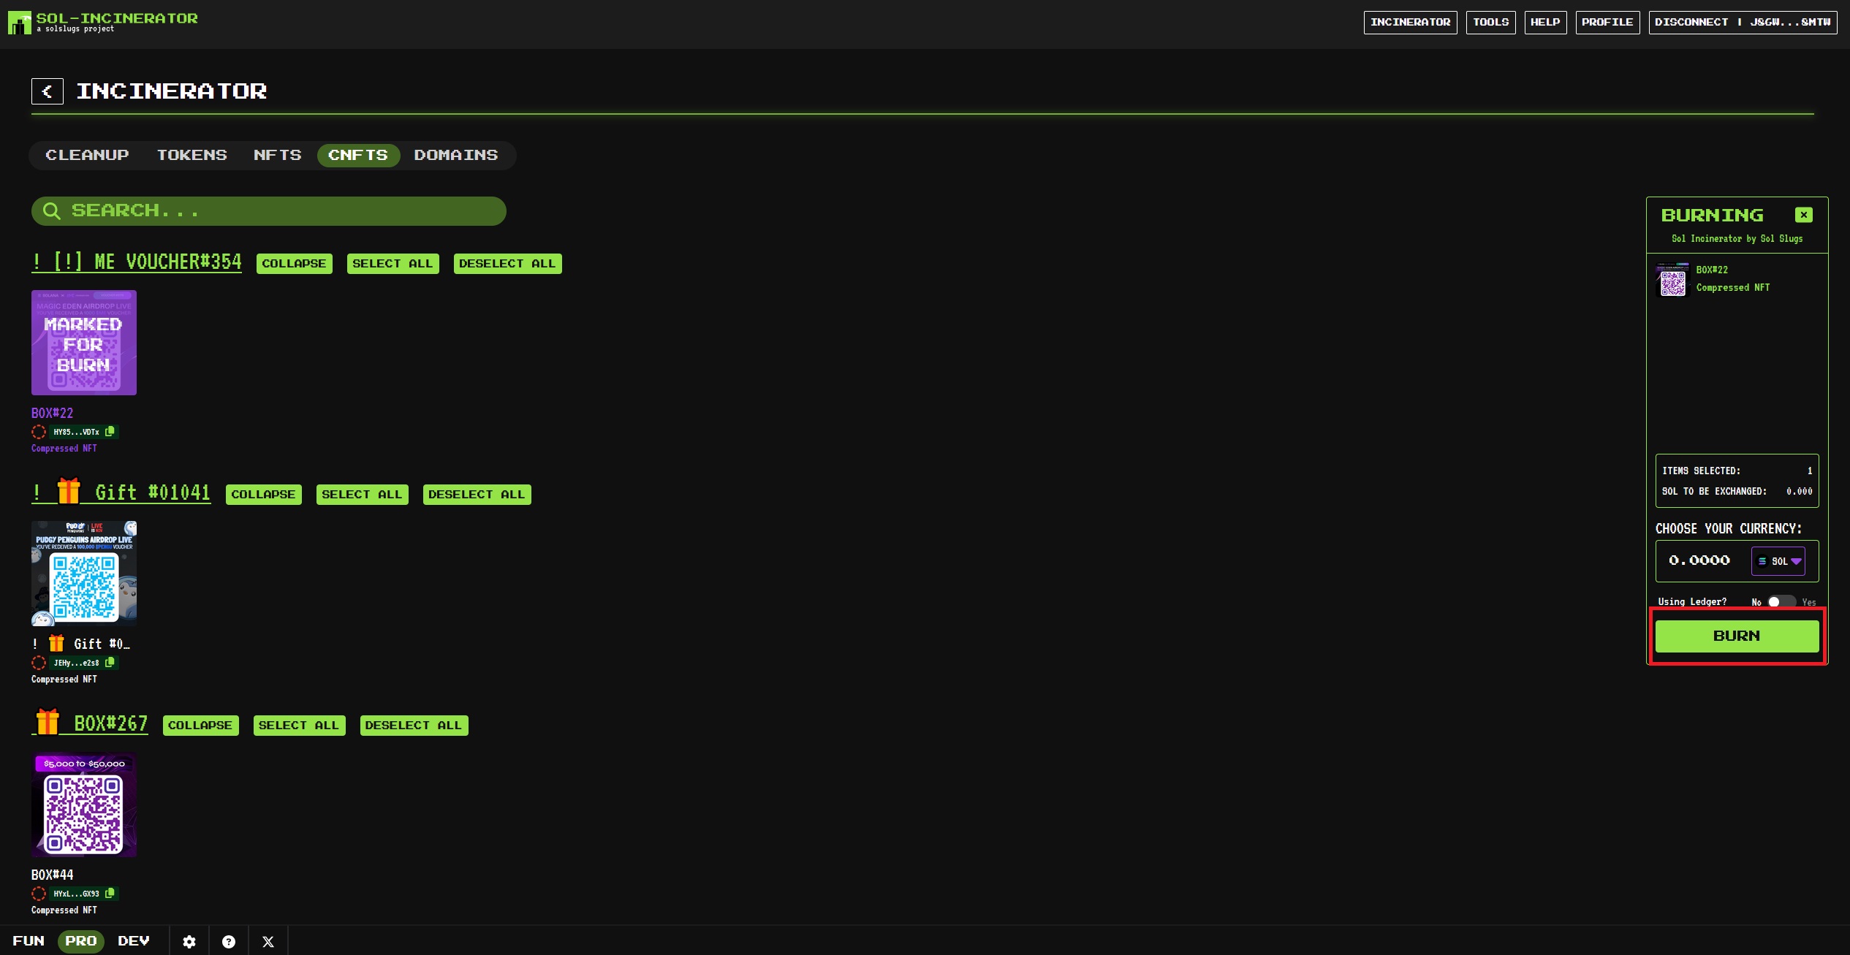Click Select All for Gift #01041

[362, 495]
